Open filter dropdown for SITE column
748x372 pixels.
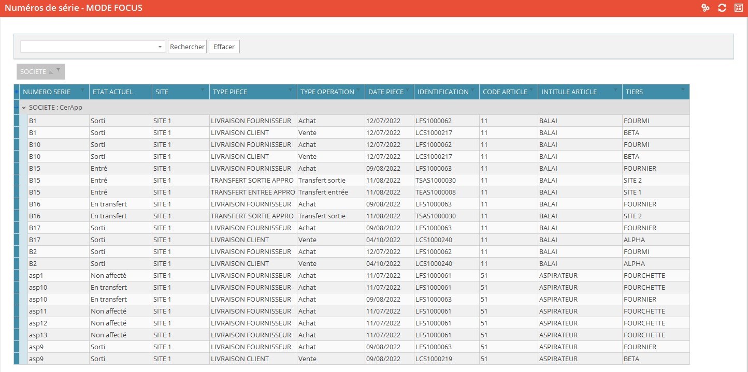tap(203, 90)
